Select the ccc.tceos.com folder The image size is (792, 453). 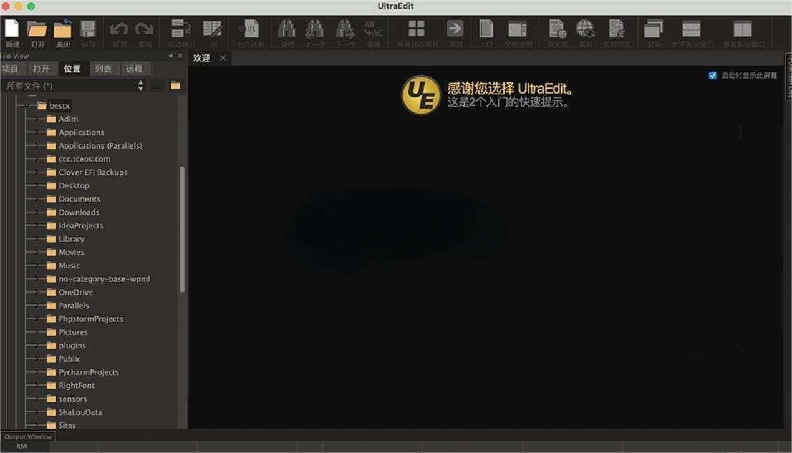85,159
